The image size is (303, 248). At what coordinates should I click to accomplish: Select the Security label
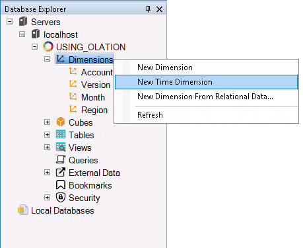tap(84, 198)
